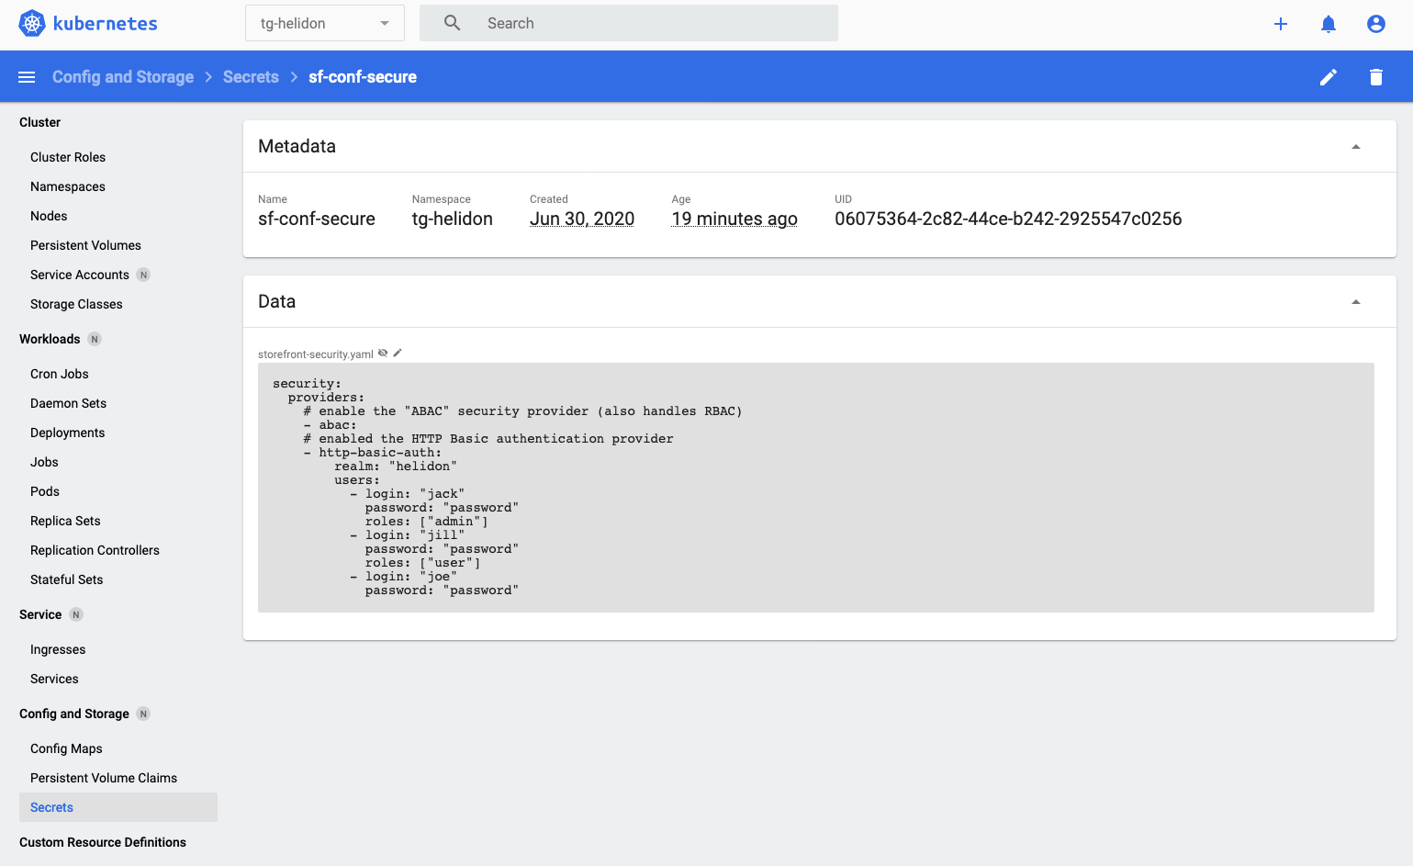The width and height of the screenshot is (1413, 866).
Task: Collapse the Metadata card
Action: [x=1356, y=147]
